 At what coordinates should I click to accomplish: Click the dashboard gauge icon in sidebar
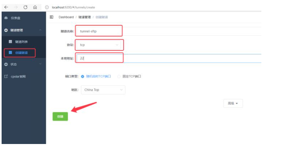(6, 18)
